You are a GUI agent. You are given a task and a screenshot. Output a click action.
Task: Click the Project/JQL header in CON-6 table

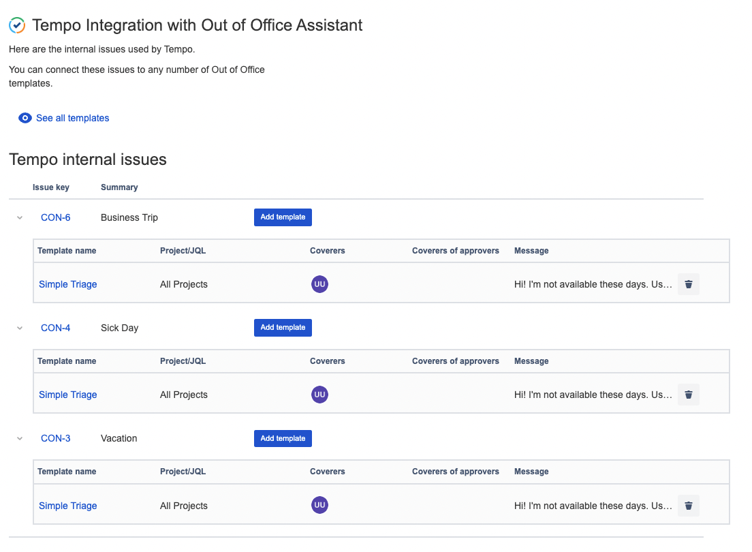pos(183,251)
